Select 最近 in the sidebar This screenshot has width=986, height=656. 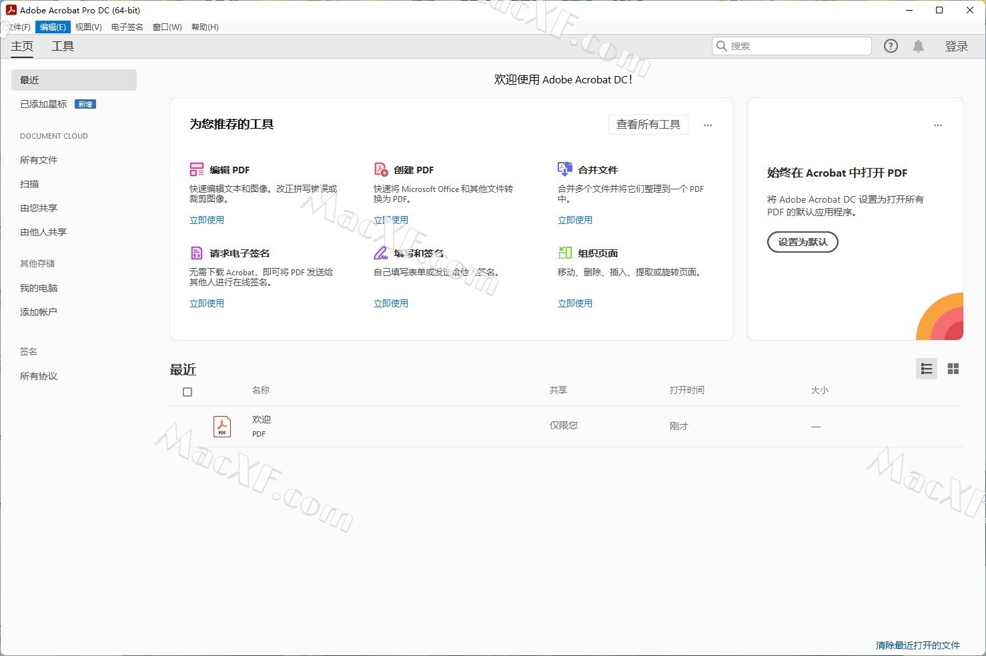coord(74,80)
